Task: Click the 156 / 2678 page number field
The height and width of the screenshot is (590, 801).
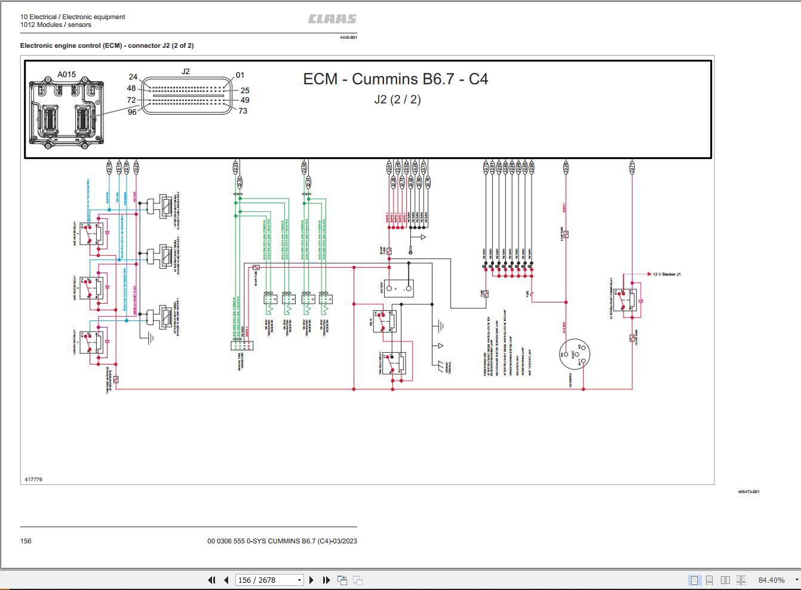Action: coord(264,580)
